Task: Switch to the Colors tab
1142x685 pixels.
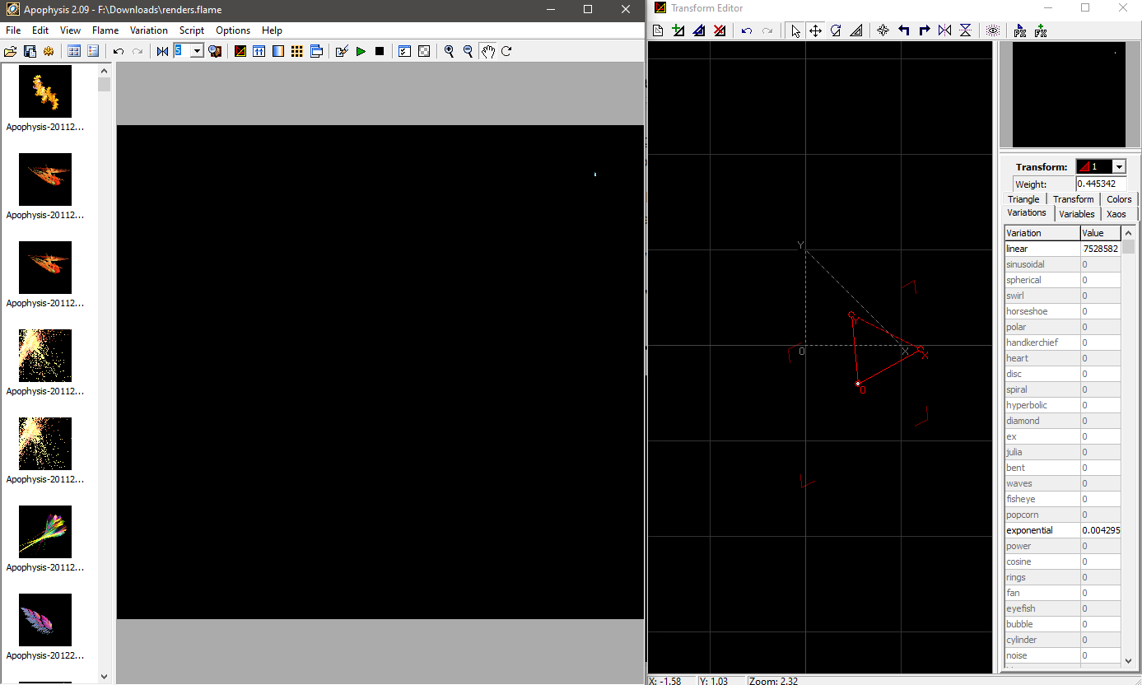Action: 1119,199
